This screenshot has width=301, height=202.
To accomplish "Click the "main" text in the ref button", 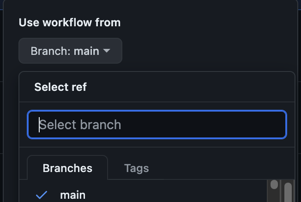I will pos(86,51).
